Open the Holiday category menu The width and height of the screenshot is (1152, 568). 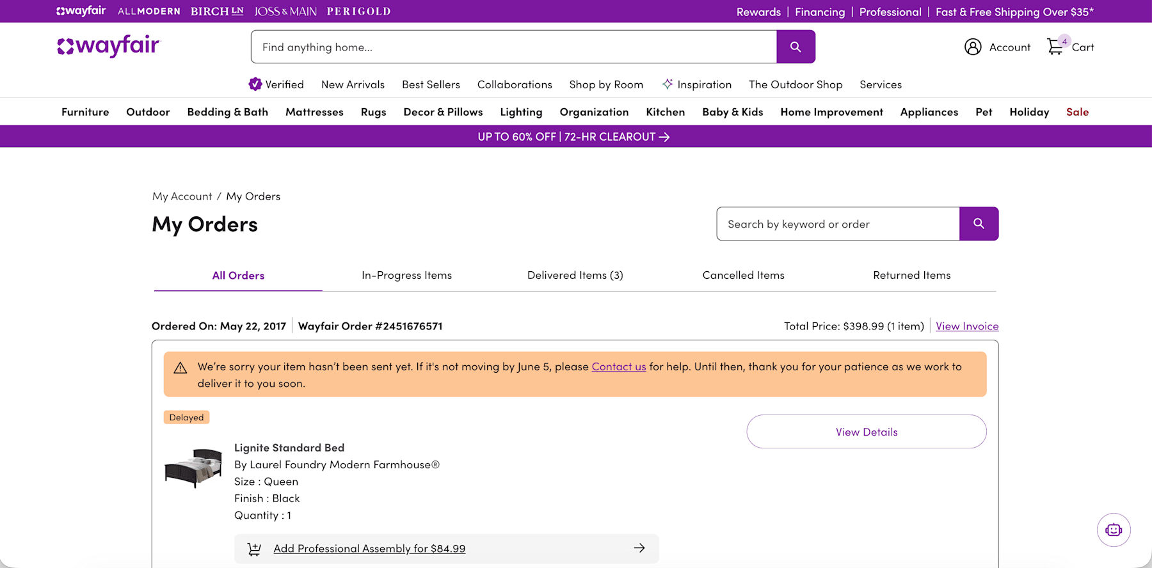pos(1029,112)
